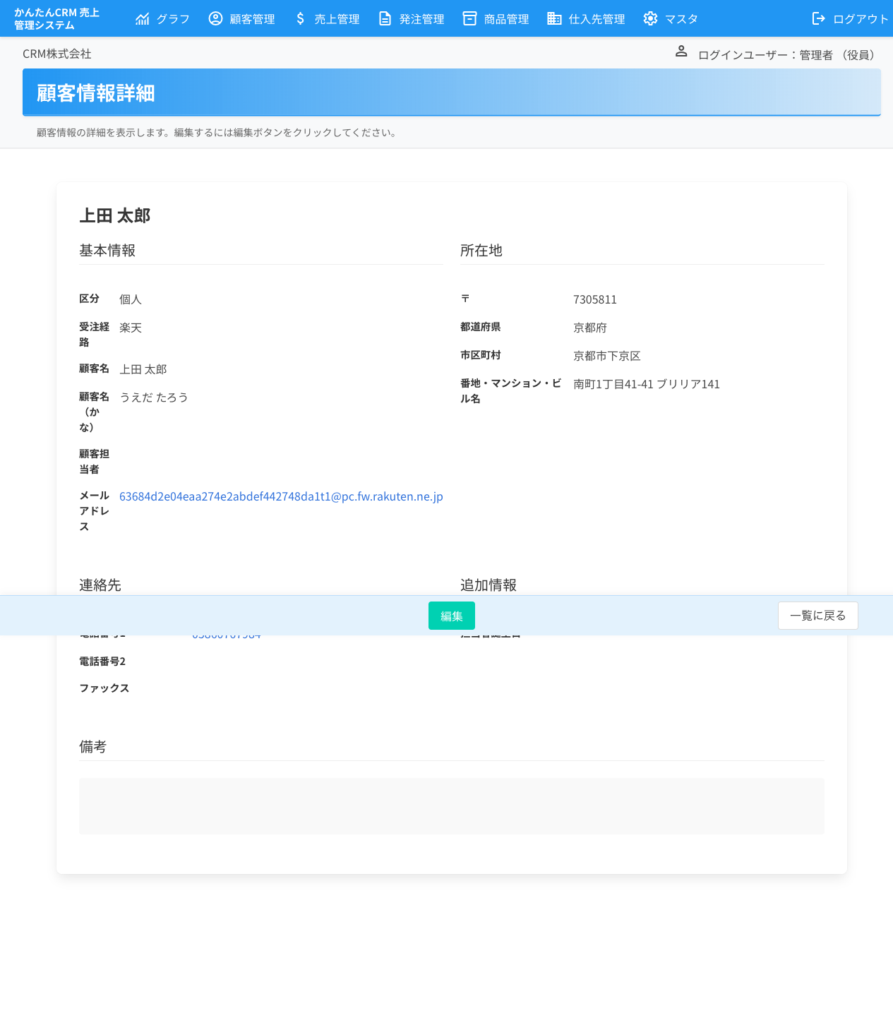Open the グラフ page from navbar
The width and height of the screenshot is (893, 1035).
tap(172, 18)
